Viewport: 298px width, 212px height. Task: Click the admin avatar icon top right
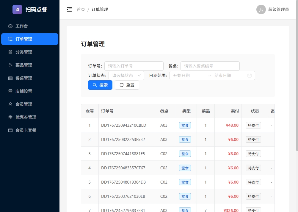coord(261,9)
